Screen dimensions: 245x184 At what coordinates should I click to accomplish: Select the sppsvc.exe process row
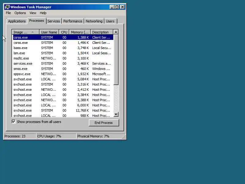[63, 74]
